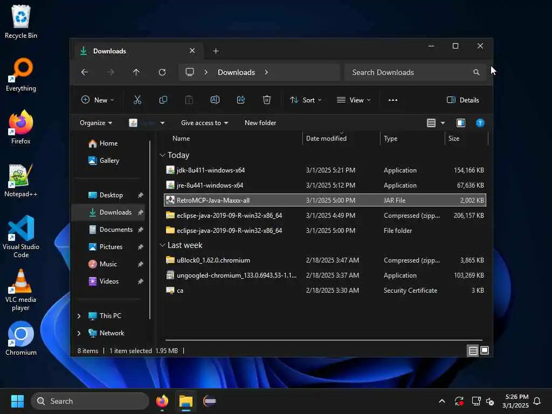Open Home in navigation pane
The height and width of the screenshot is (414, 552).
108,143
